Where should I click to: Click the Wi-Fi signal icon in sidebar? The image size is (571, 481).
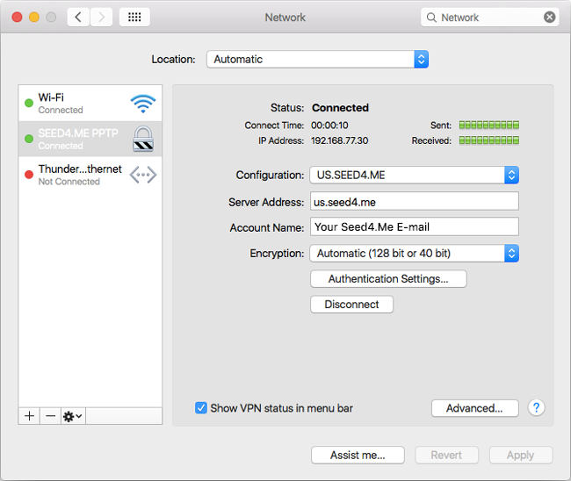pos(142,104)
